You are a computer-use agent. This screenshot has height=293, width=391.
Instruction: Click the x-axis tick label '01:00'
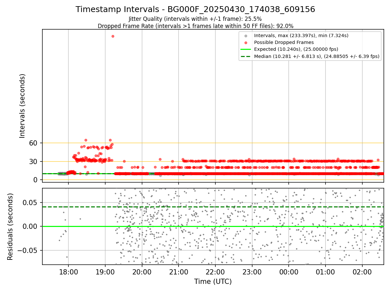pos(326,272)
